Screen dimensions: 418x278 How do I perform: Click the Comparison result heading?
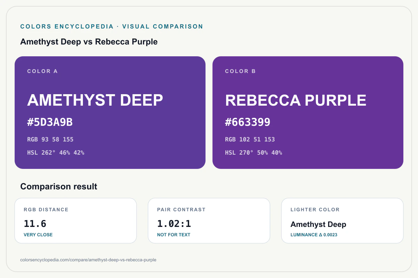point(59,187)
